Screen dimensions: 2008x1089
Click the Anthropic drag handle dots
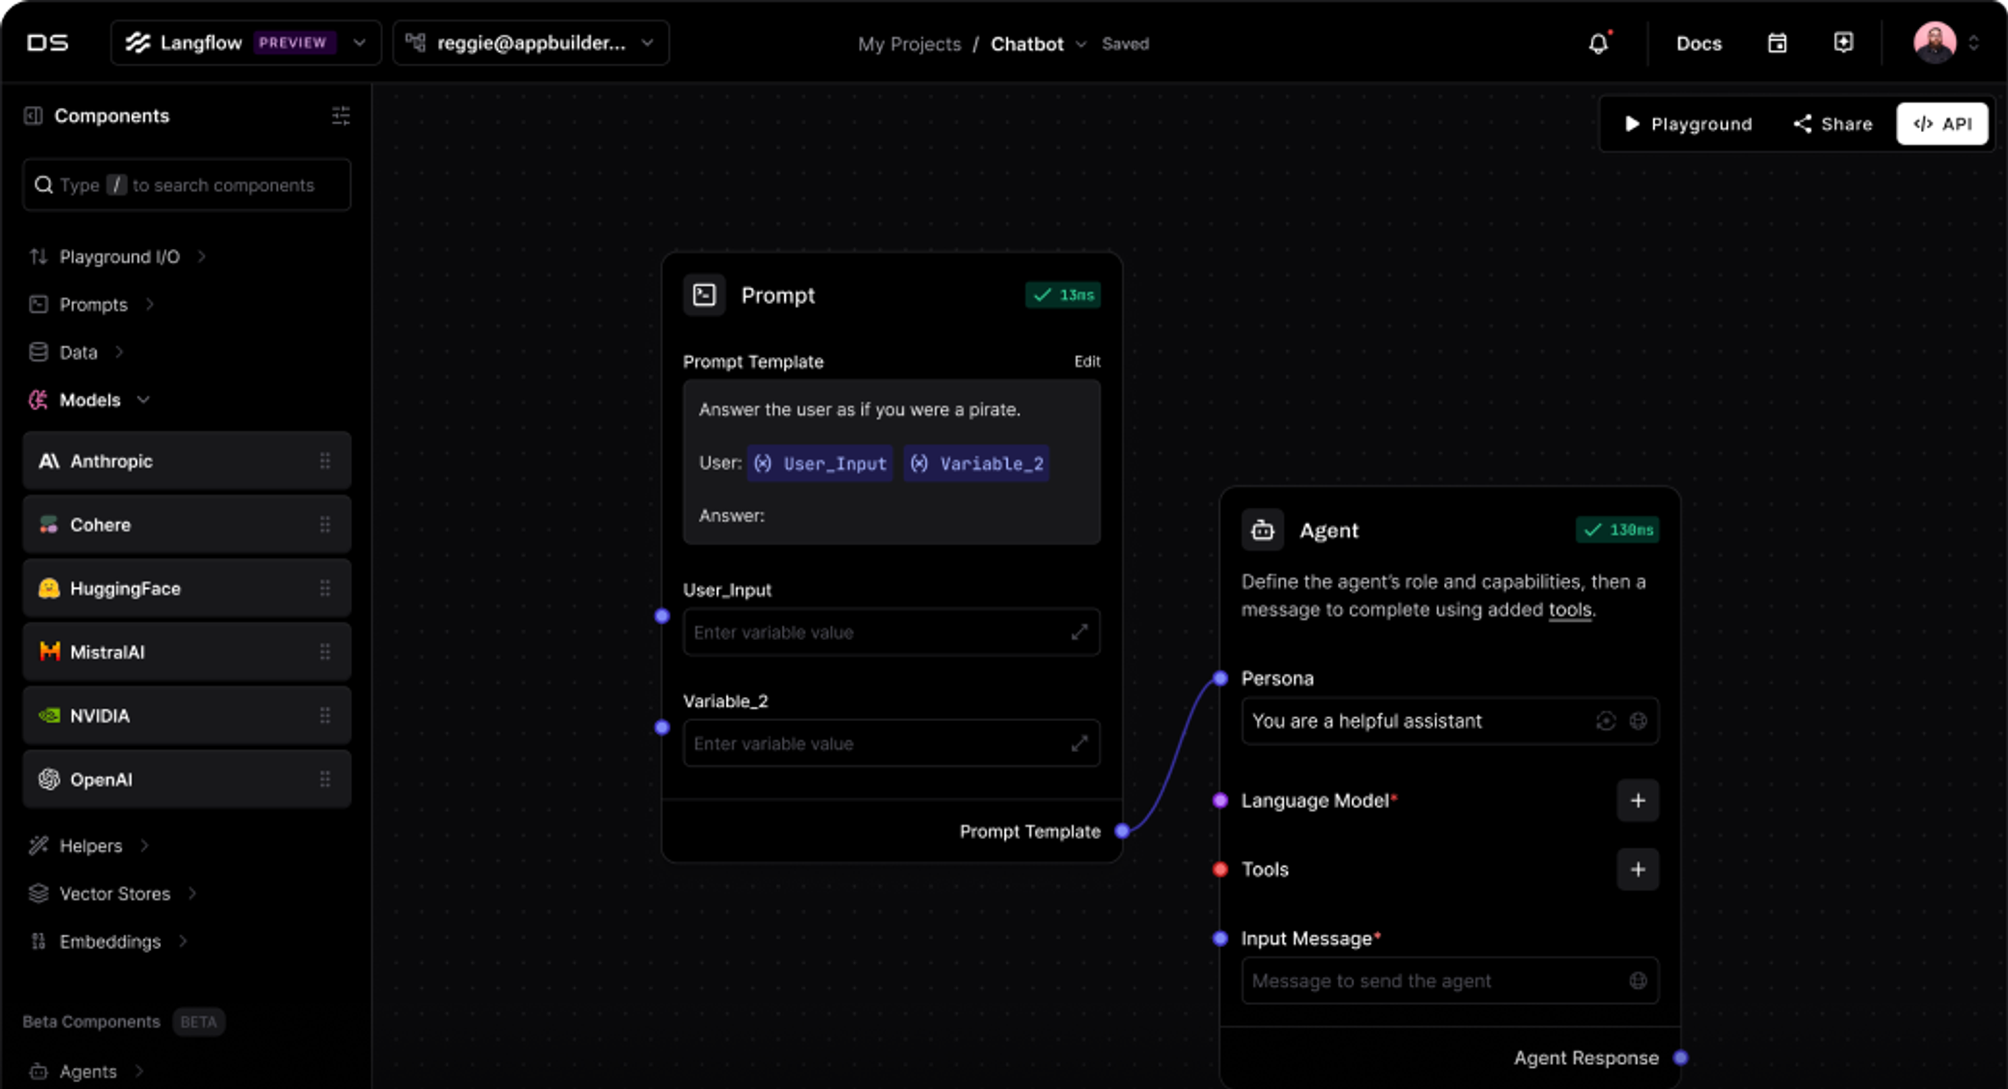pos(325,461)
